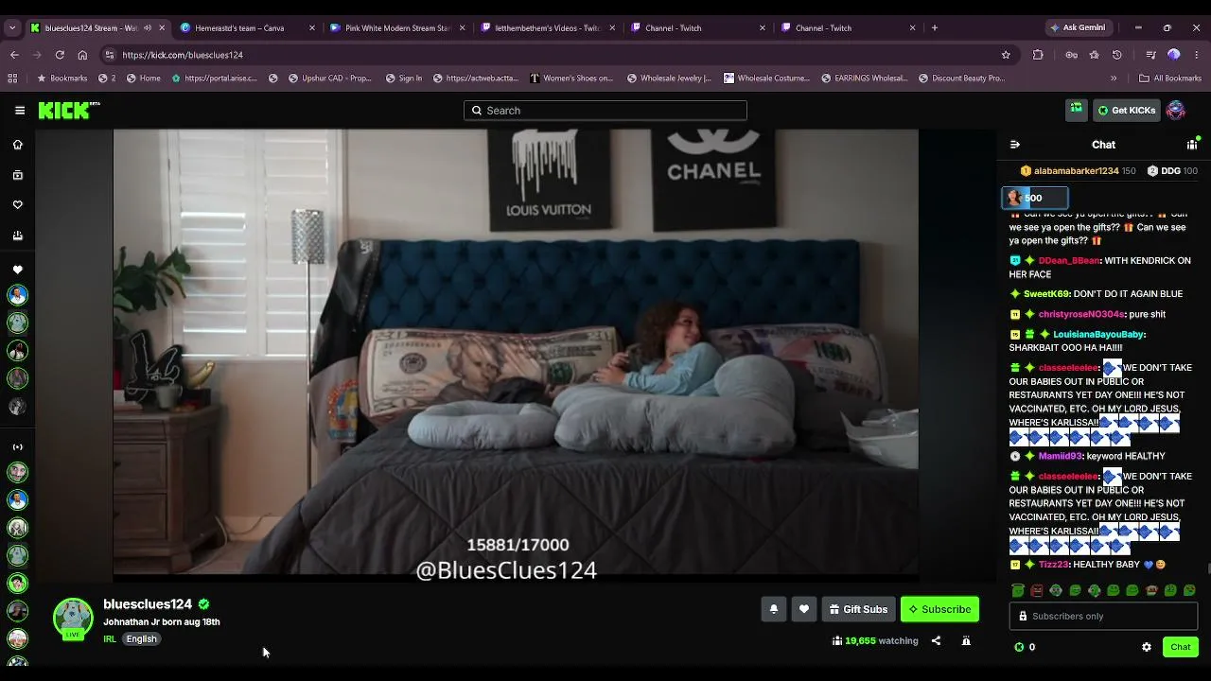Open Home in the Kick sidebar
Screen dimensions: 1211x681
click(x=17, y=145)
